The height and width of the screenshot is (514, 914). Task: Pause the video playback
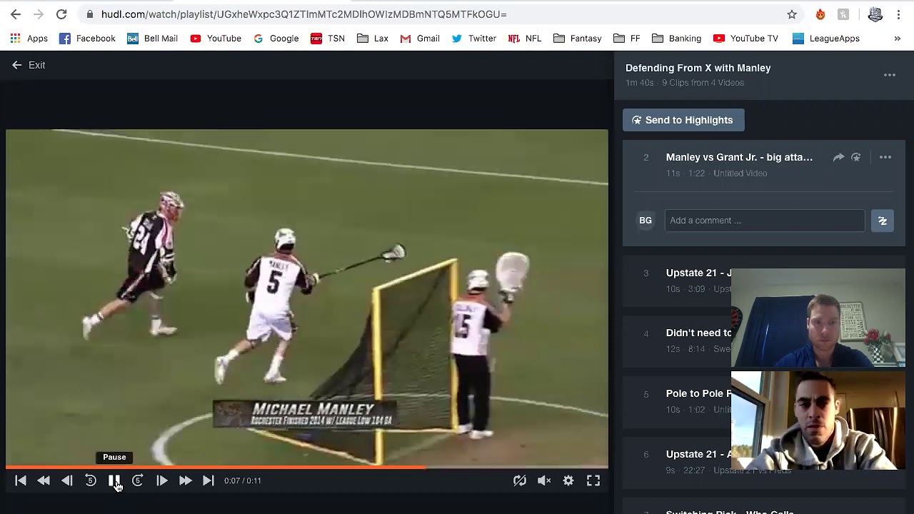tap(114, 480)
